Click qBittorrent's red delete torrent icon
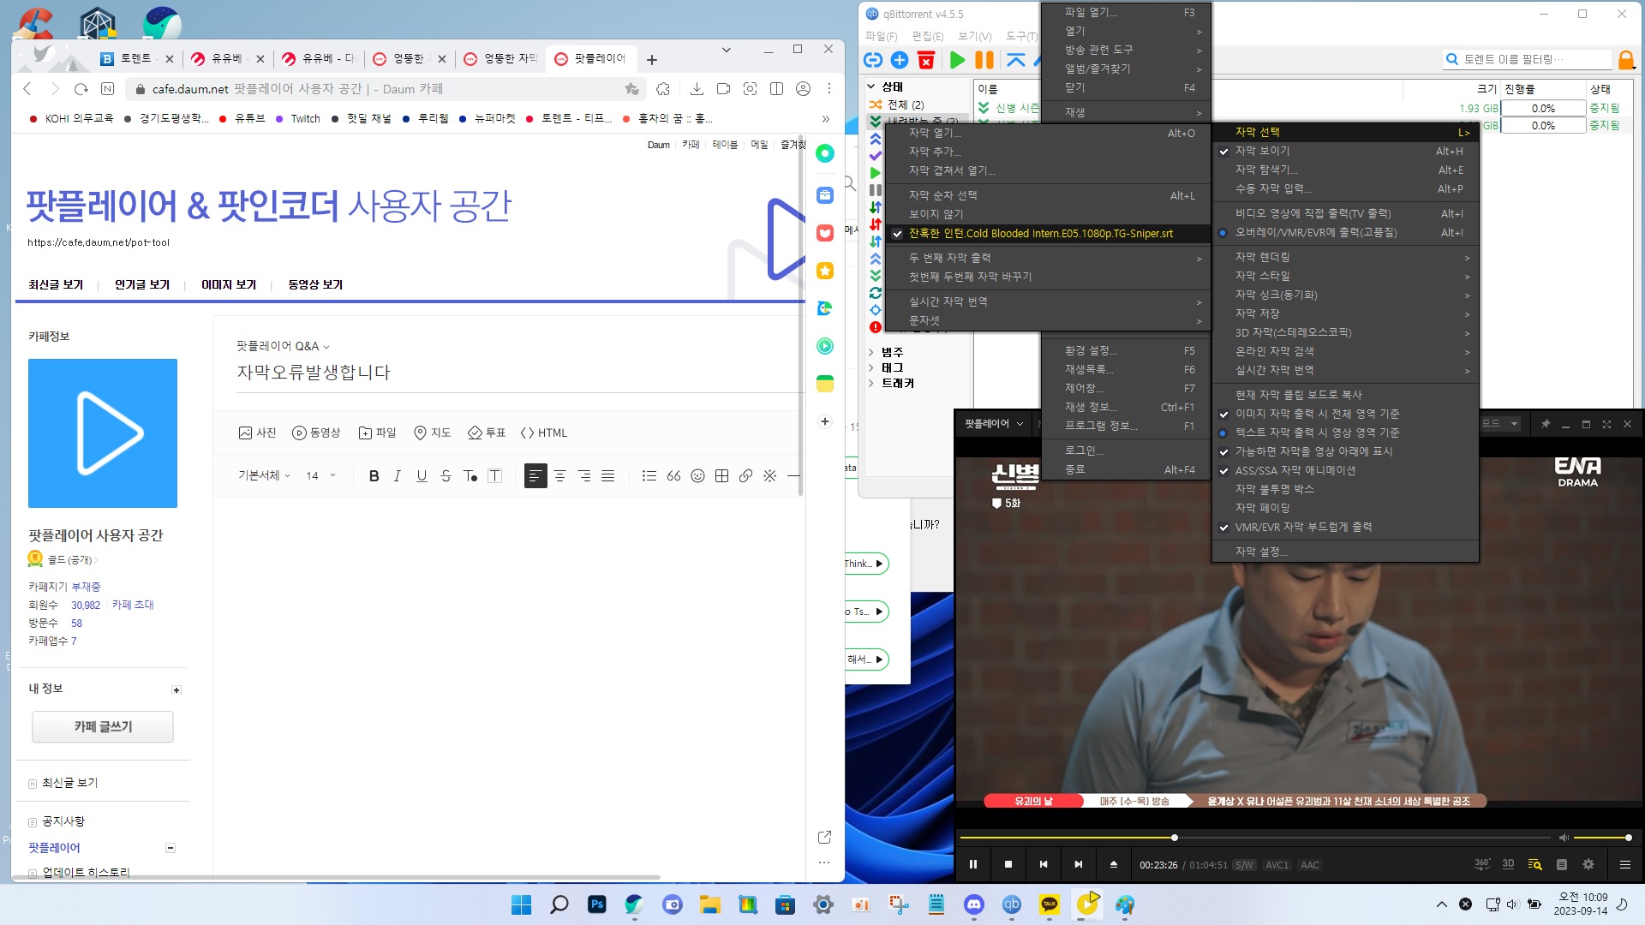This screenshot has height=925, width=1645. tap(926, 60)
